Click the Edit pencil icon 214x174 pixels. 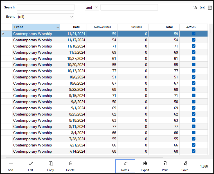click(31, 164)
